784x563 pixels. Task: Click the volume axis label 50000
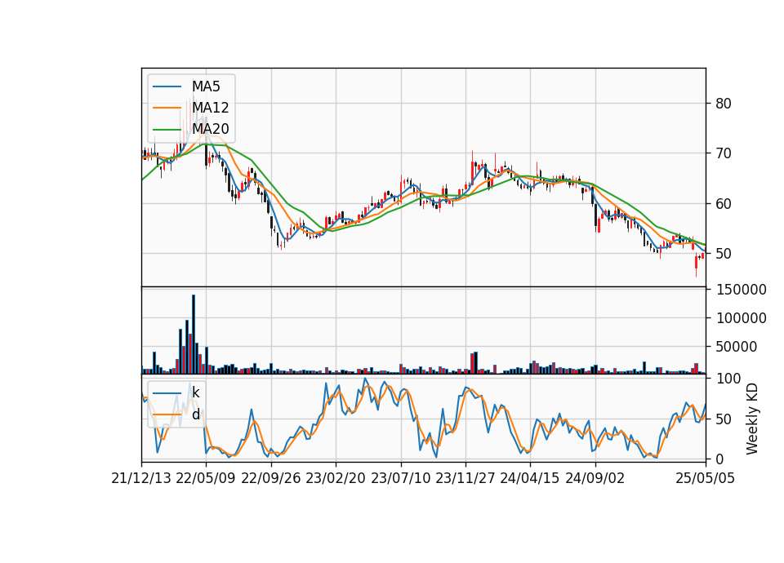(737, 347)
